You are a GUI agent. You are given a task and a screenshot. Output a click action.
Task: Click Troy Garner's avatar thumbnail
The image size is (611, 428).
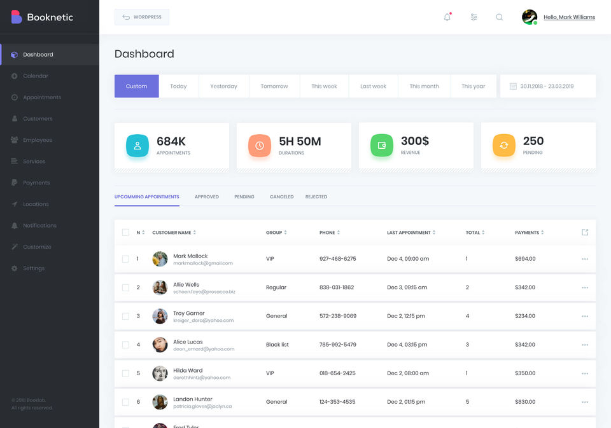160,316
